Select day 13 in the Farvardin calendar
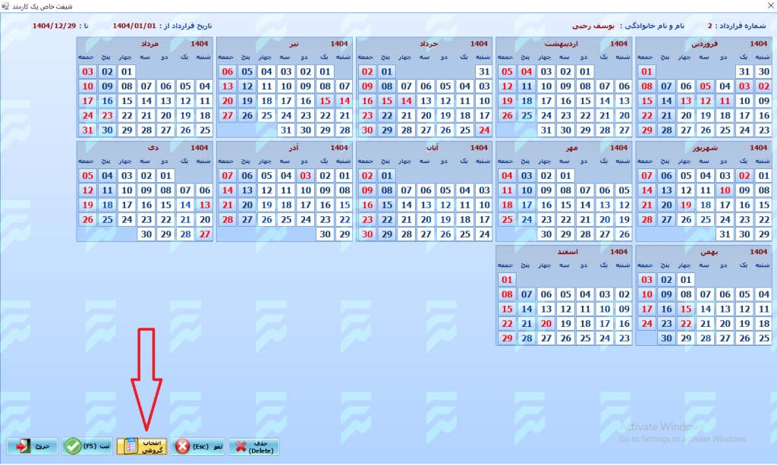 pyautogui.click(x=686, y=101)
